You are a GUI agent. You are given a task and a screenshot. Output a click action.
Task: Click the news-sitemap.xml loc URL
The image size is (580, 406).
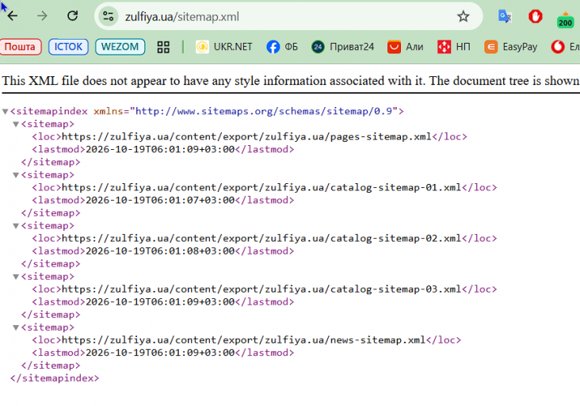[243, 340]
